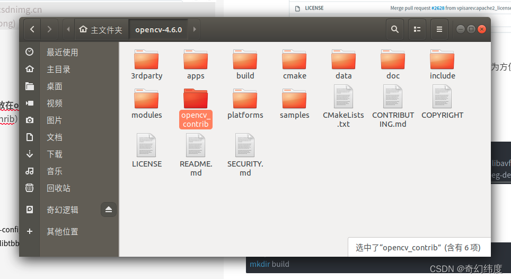Select the modules folder

tap(147, 103)
